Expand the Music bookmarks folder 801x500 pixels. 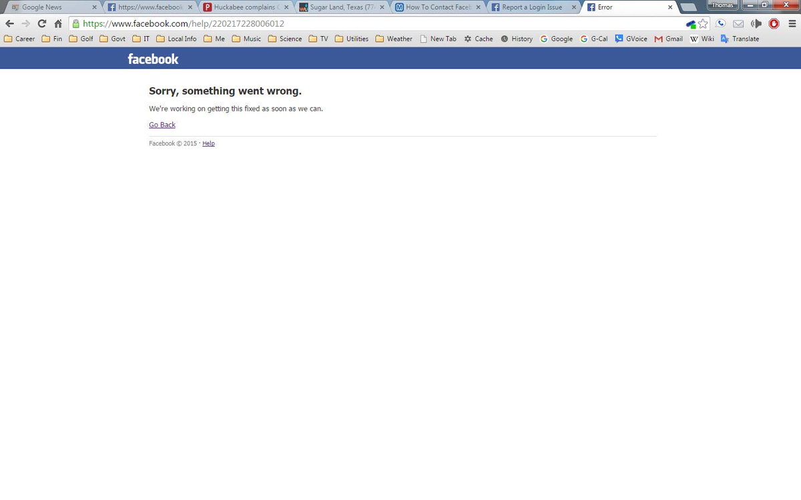[x=246, y=39]
